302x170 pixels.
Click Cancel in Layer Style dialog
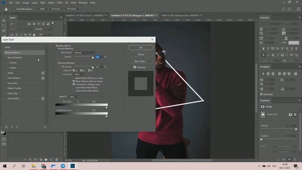141,54
